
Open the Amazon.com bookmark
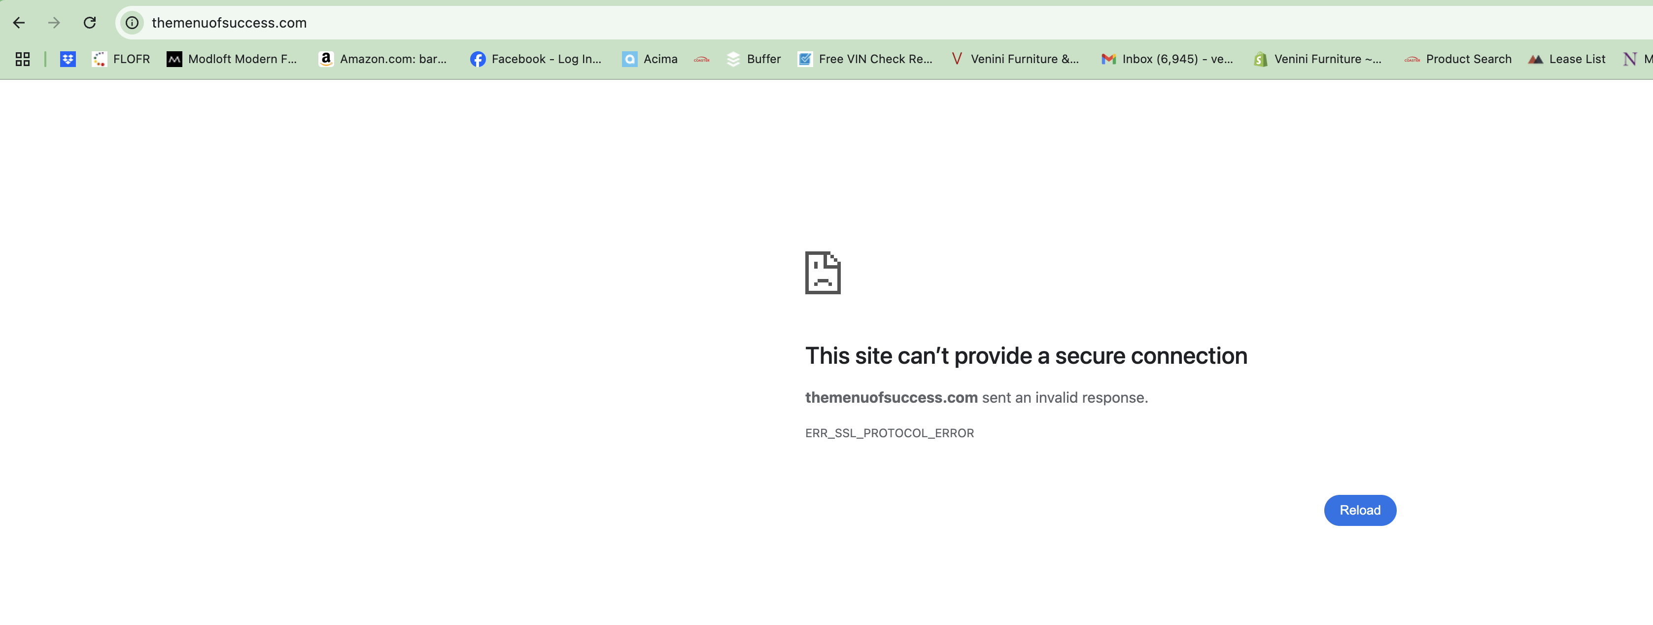(x=382, y=59)
